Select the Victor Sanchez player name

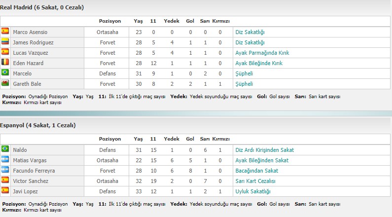[x=31, y=181]
